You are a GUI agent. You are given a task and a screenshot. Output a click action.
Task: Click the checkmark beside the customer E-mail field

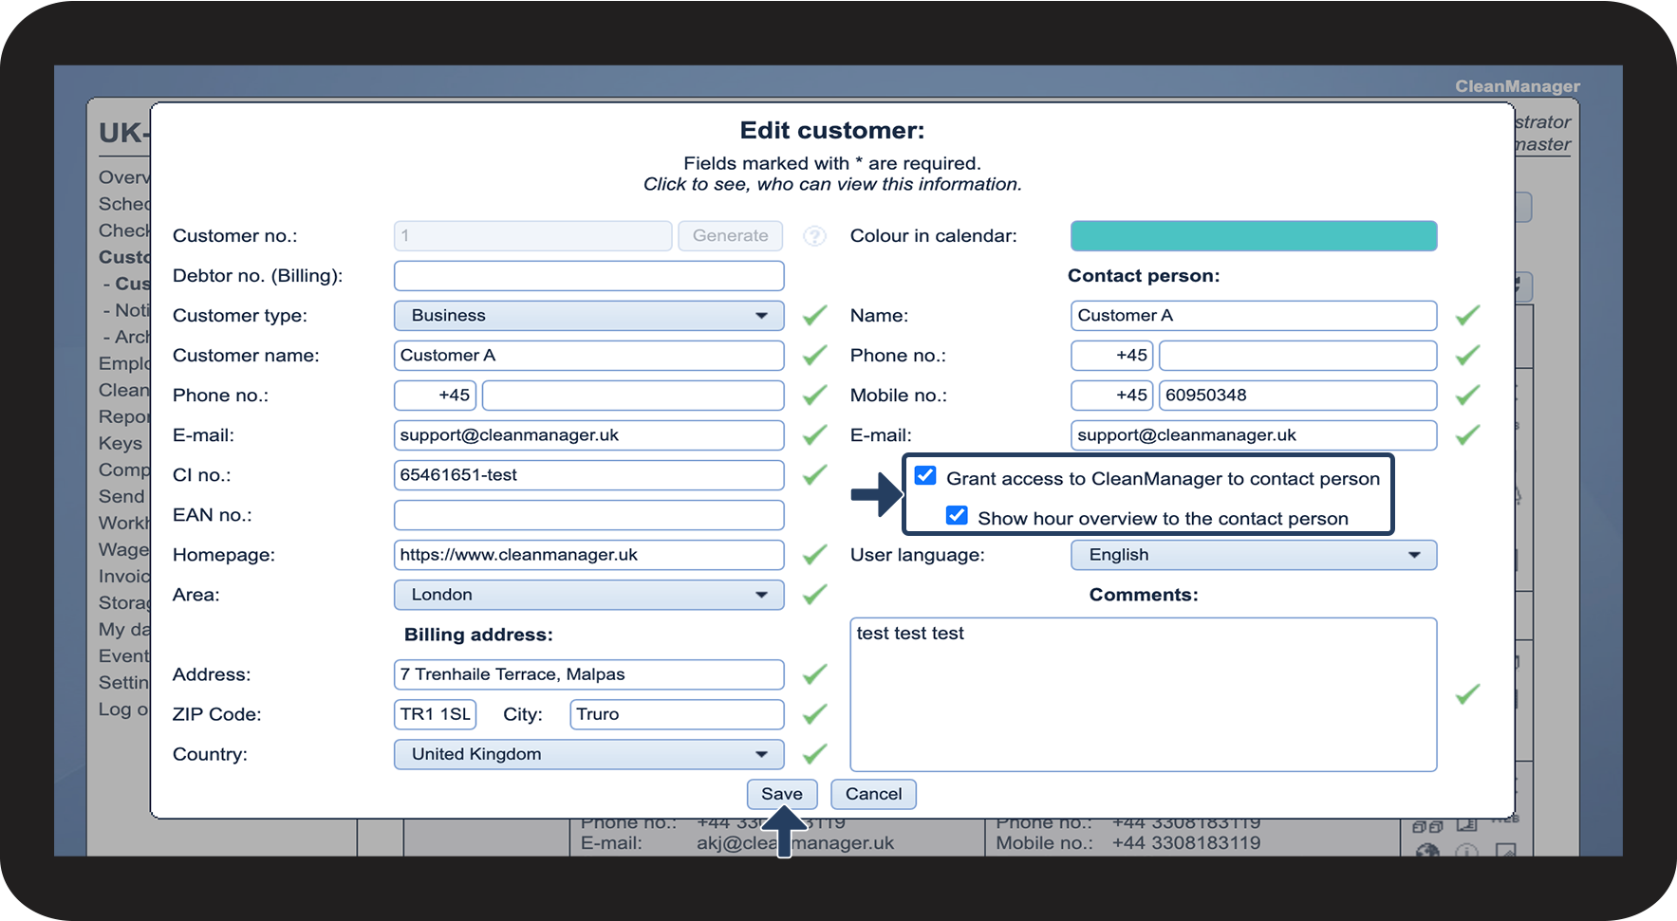click(x=814, y=435)
